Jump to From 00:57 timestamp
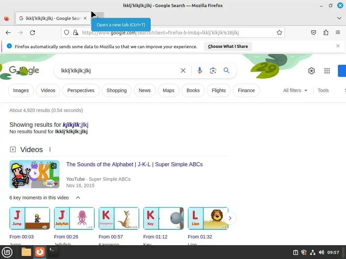The width and height of the screenshot is (346, 259). tap(111, 237)
